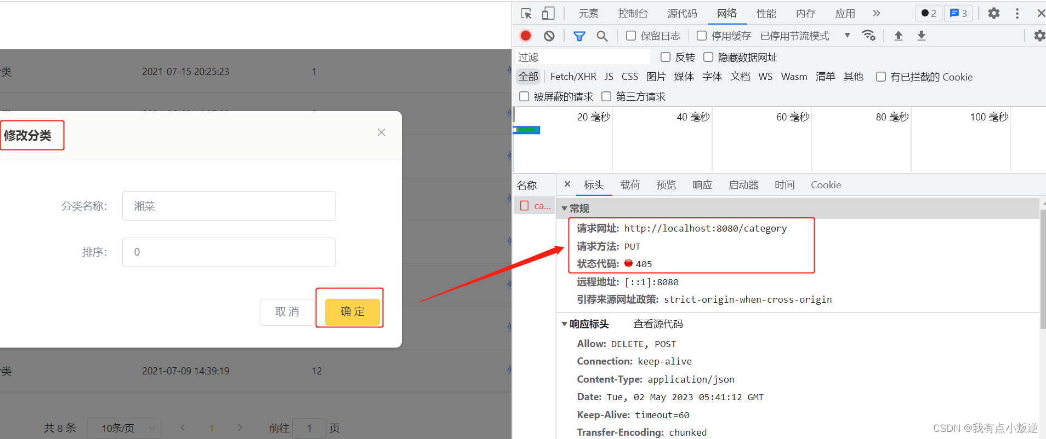Export HAR file download arrow icon
Image resolution: width=1046 pixels, height=439 pixels.
pos(922,36)
